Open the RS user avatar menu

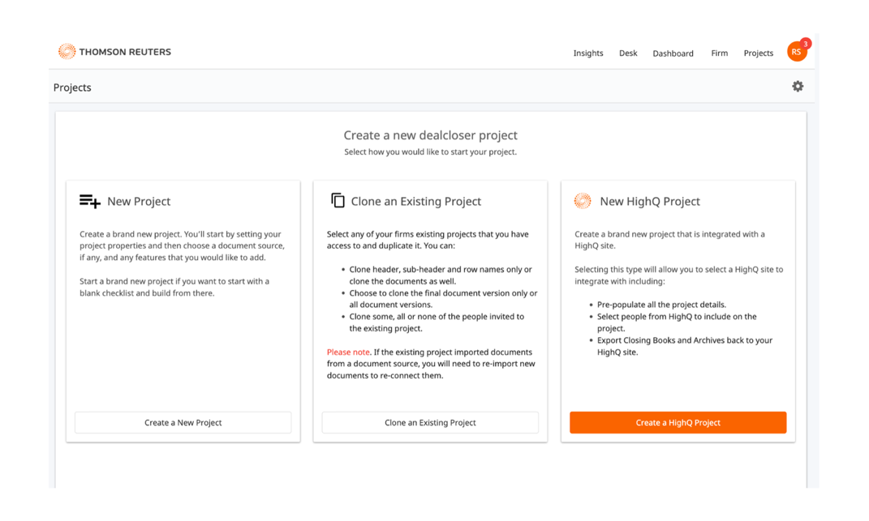797,52
